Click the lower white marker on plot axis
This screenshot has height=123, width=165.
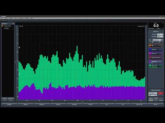[19, 74]
